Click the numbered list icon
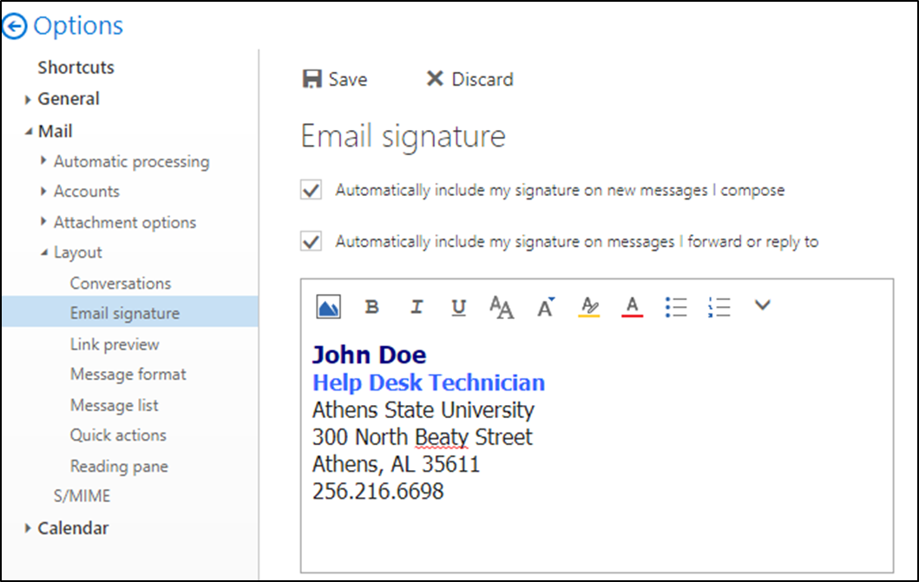919x582 pixels. (719, 306)
